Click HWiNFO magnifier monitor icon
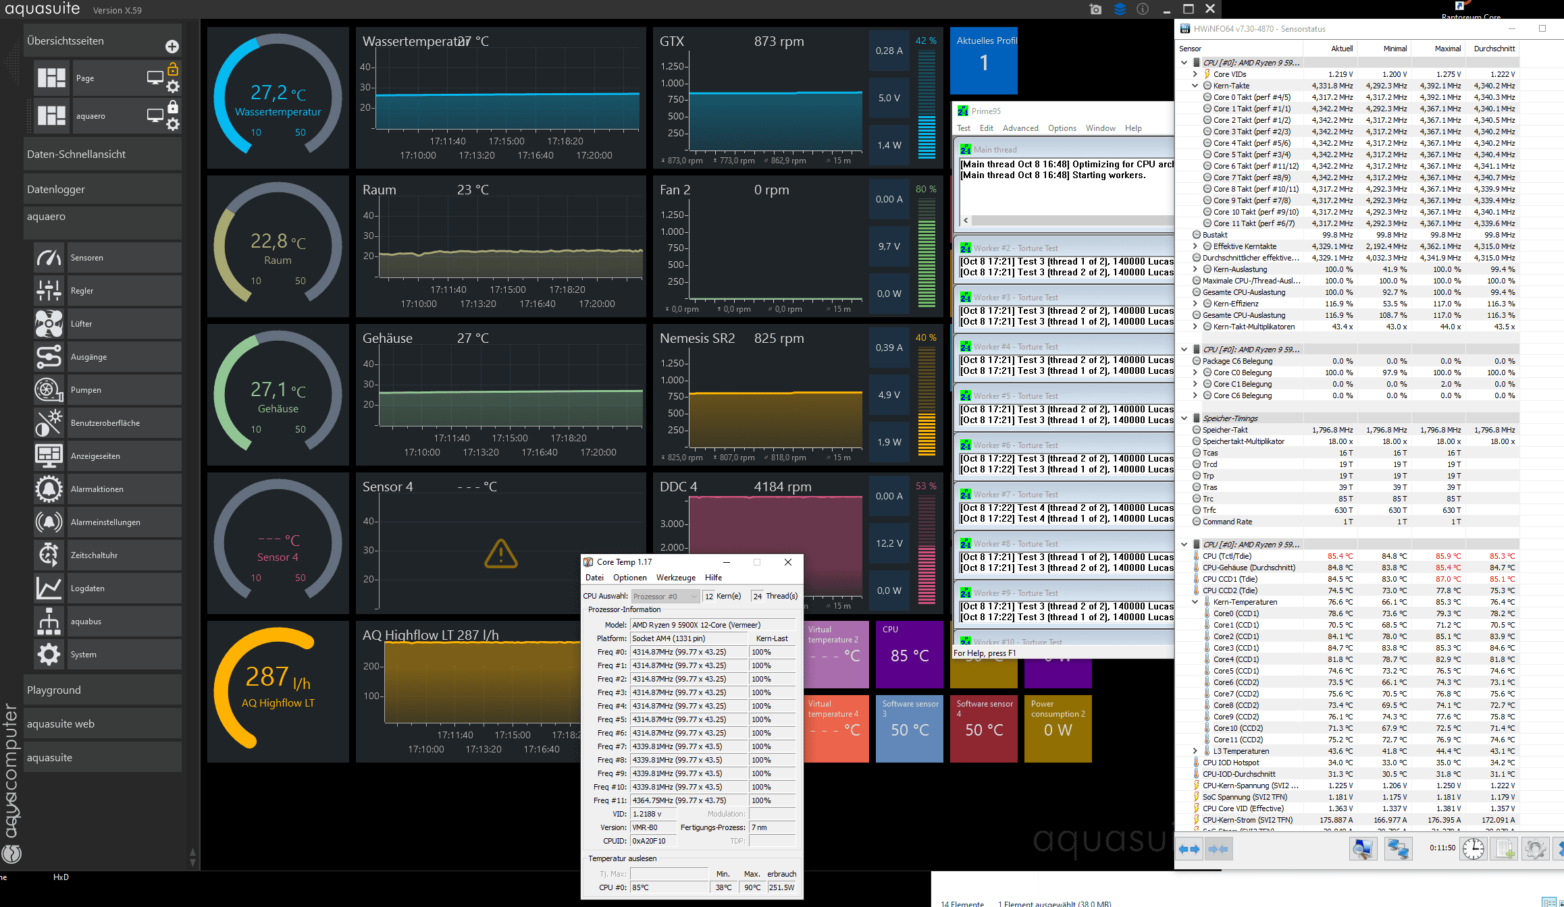1564x907 pixels. [x=1363, y=848]
